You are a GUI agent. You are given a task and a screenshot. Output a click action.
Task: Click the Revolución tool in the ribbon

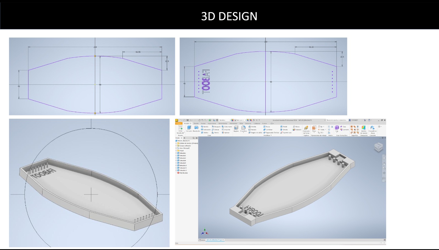point(196,129)
